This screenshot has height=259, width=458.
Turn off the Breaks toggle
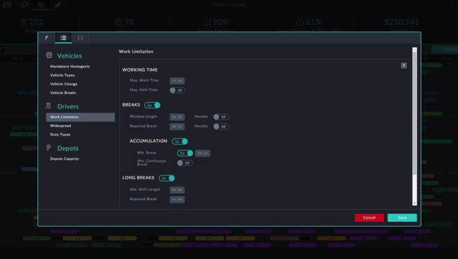[152, 105]
